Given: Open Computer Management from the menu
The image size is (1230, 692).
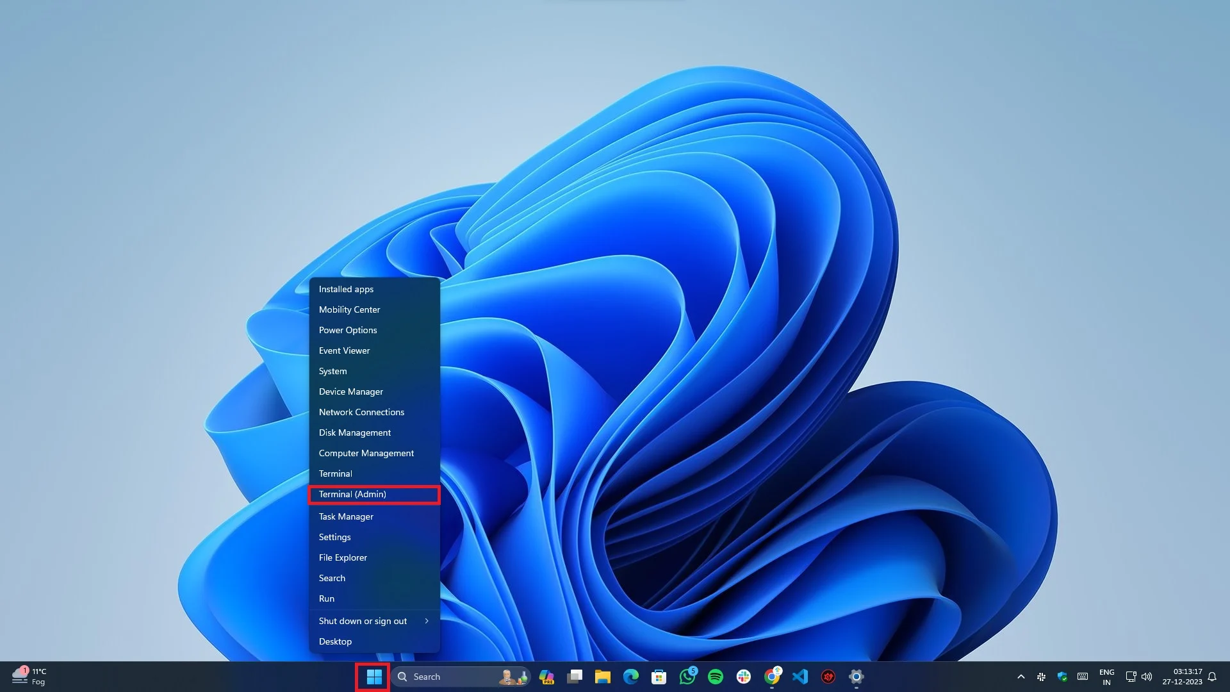Looking at the screenshot, I should point(374,453).
